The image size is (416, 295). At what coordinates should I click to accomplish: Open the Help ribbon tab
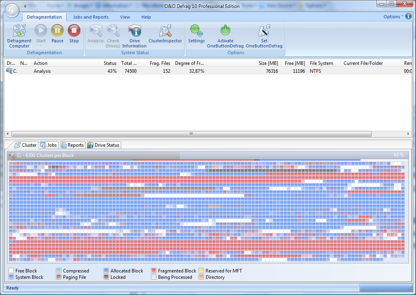(146, 17)
